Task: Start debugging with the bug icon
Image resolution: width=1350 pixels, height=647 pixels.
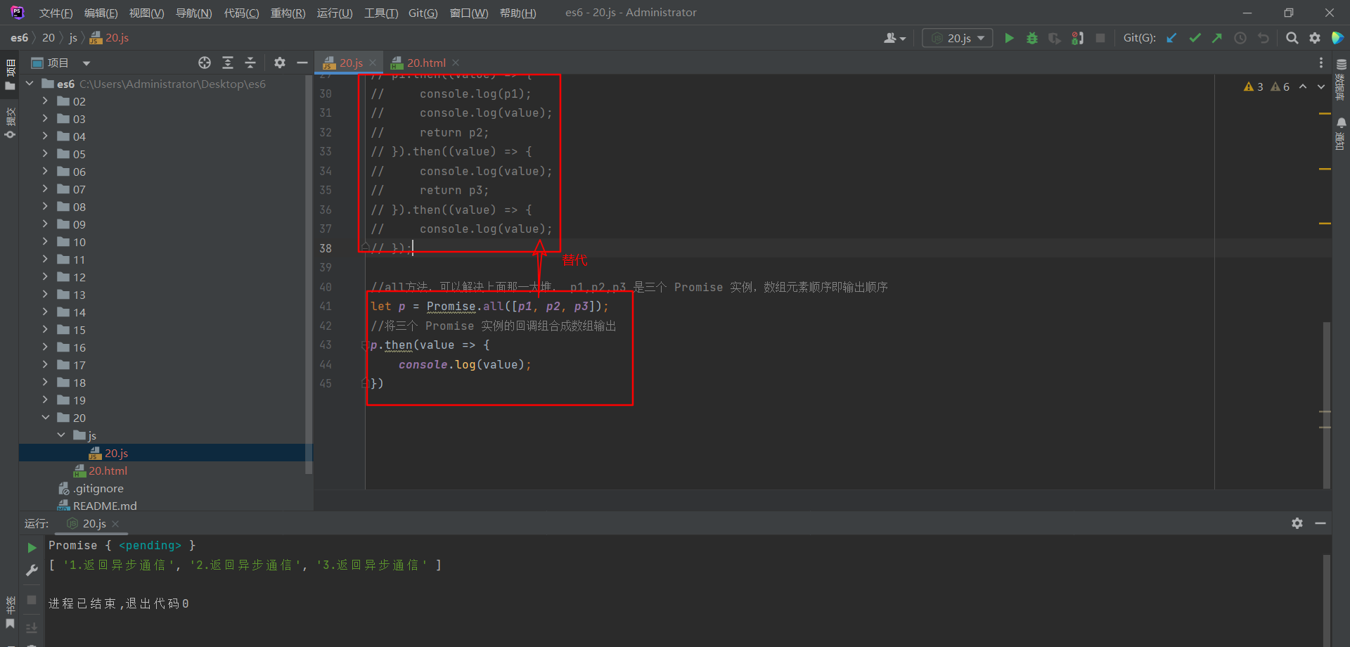Action: pyautogui.click(x=1032, y=38)
